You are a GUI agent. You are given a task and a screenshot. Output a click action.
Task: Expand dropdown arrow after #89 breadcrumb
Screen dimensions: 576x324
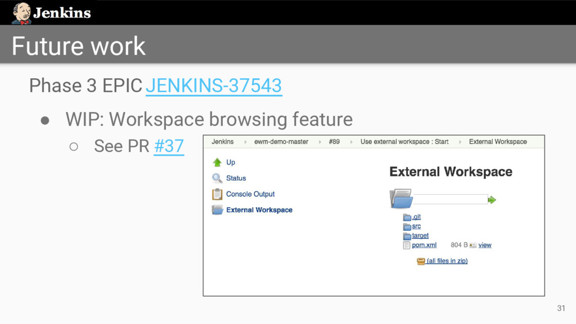tap(351, 142)
